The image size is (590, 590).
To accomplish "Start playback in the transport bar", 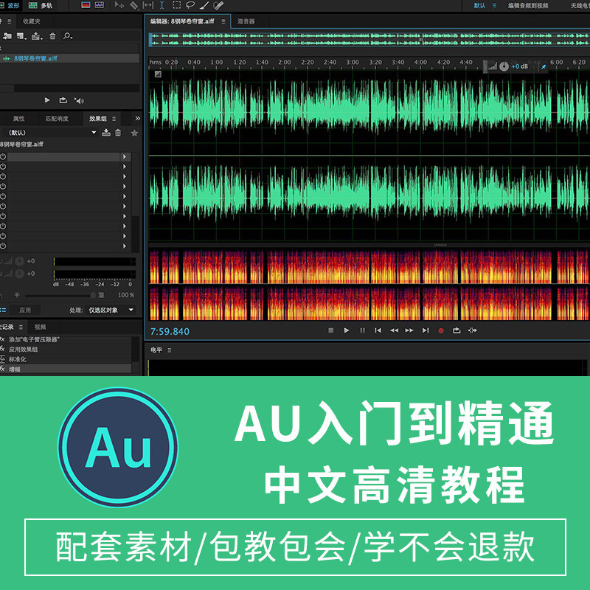I will [347, 330].
